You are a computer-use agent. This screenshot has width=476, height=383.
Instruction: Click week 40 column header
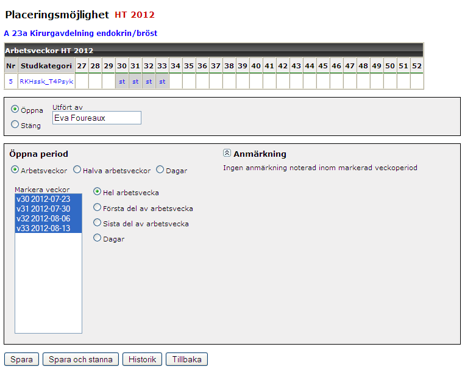click(x=256, y=66)
